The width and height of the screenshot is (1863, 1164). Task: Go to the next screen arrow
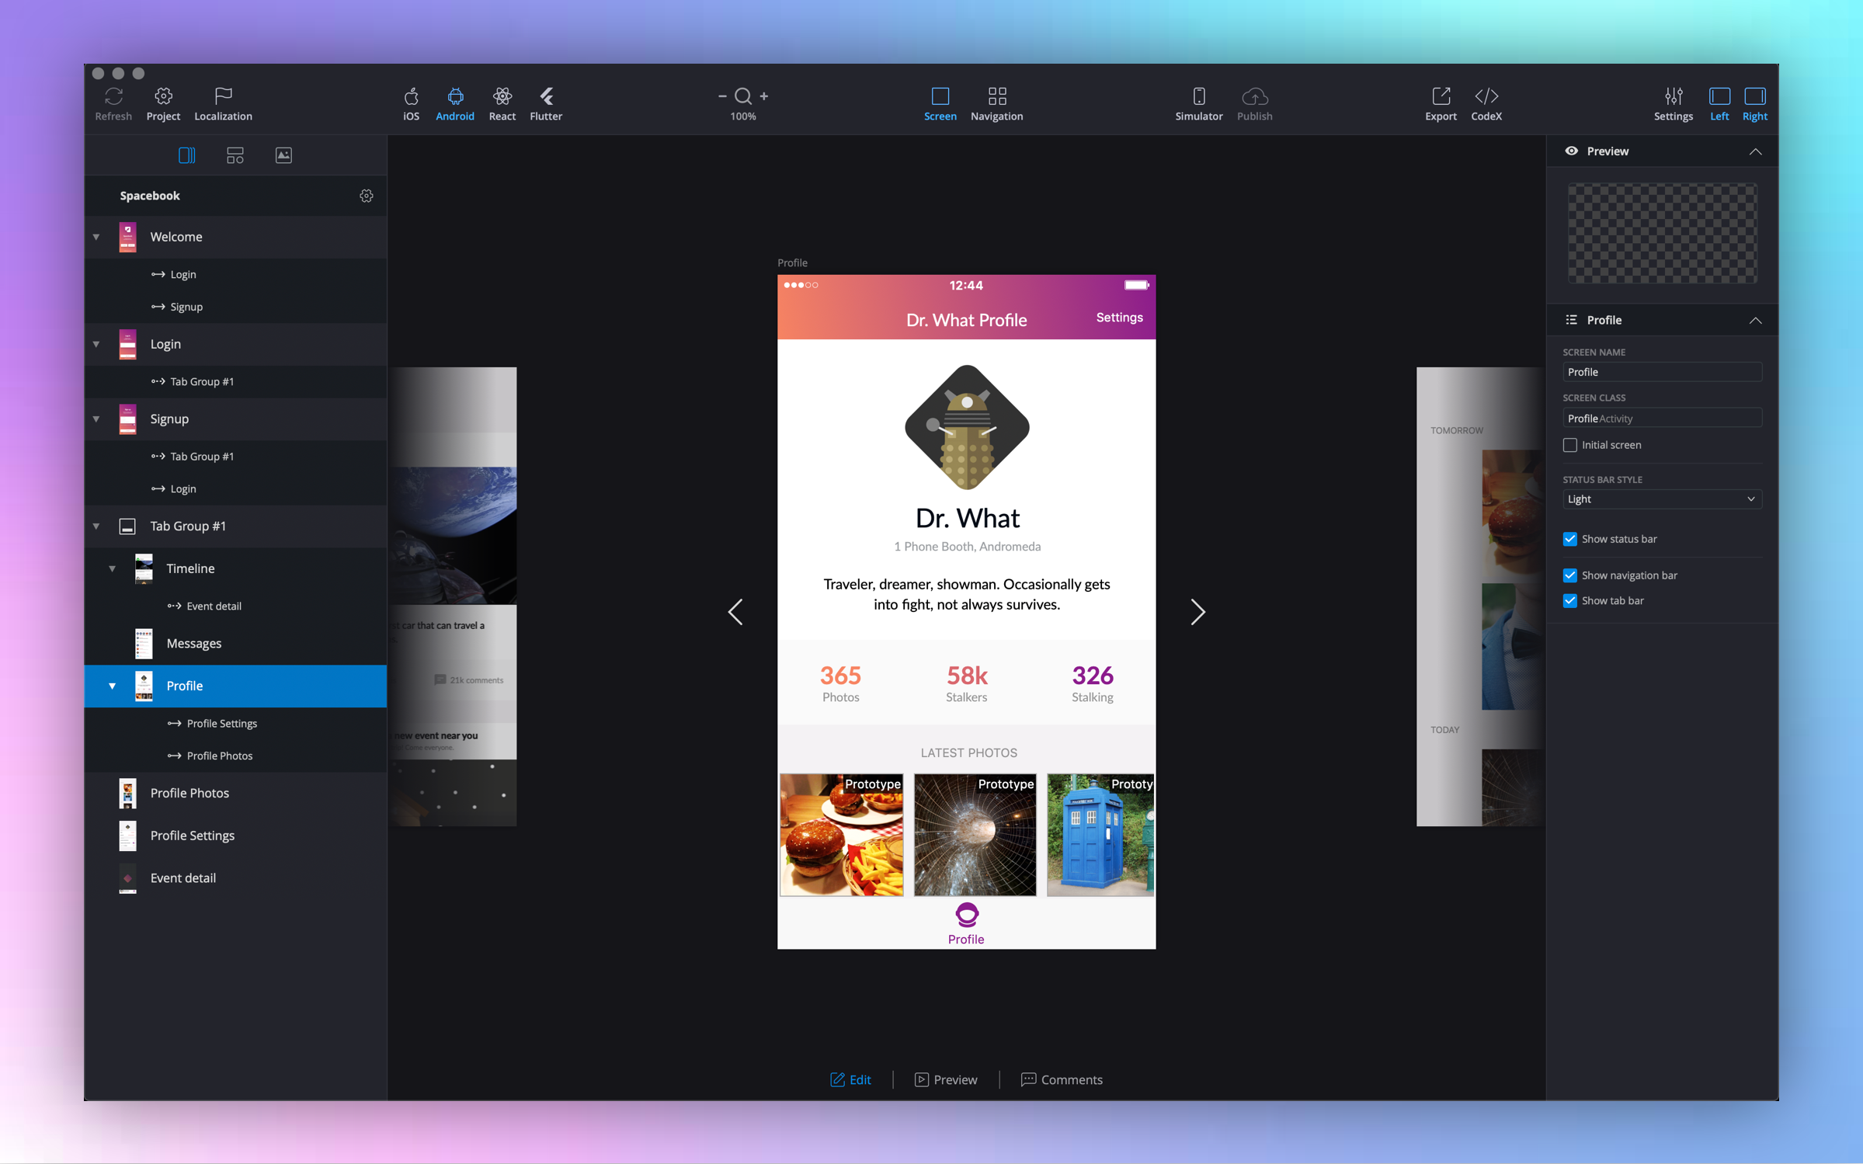click(1197, 612)
